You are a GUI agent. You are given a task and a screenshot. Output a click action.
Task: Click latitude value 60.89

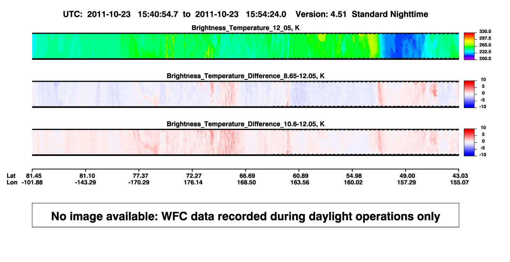(x=300, y=175)
